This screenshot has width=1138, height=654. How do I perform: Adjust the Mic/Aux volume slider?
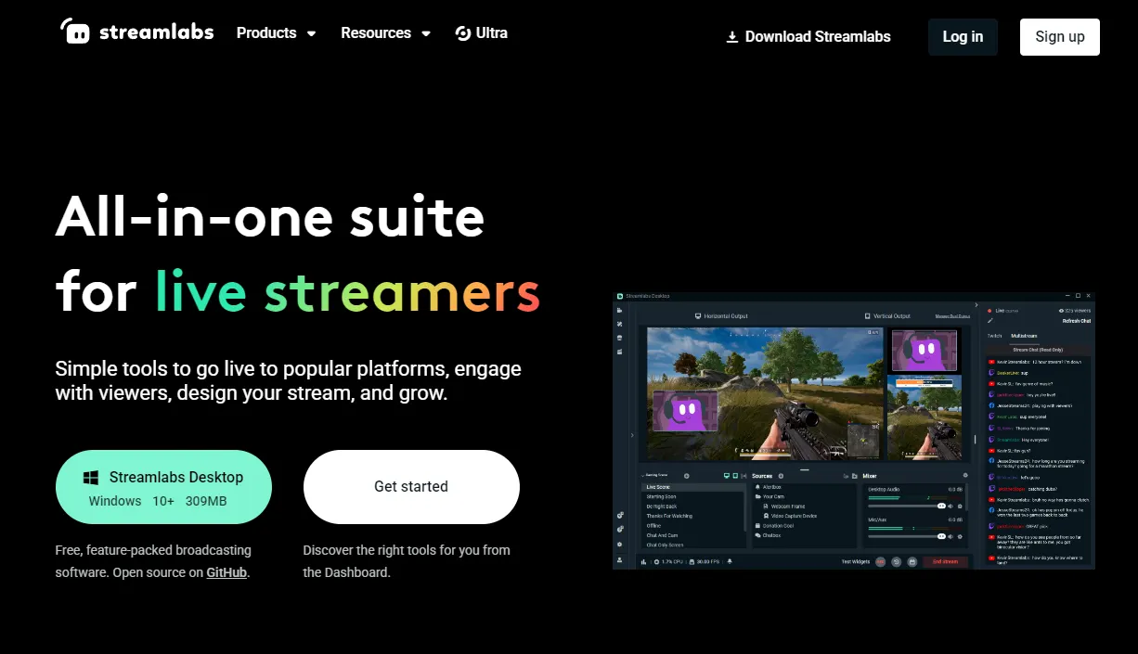[906, 536]
